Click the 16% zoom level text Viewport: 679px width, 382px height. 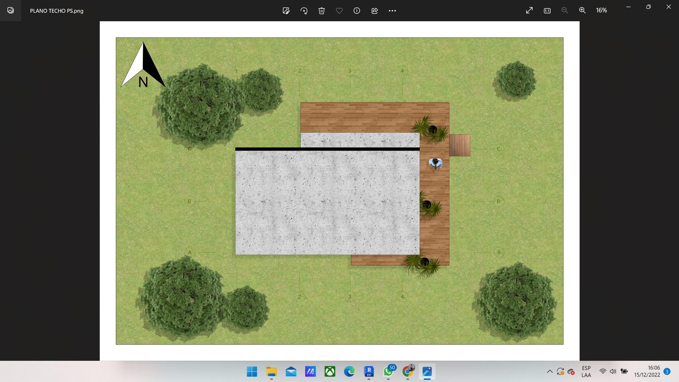click(601, 11)
